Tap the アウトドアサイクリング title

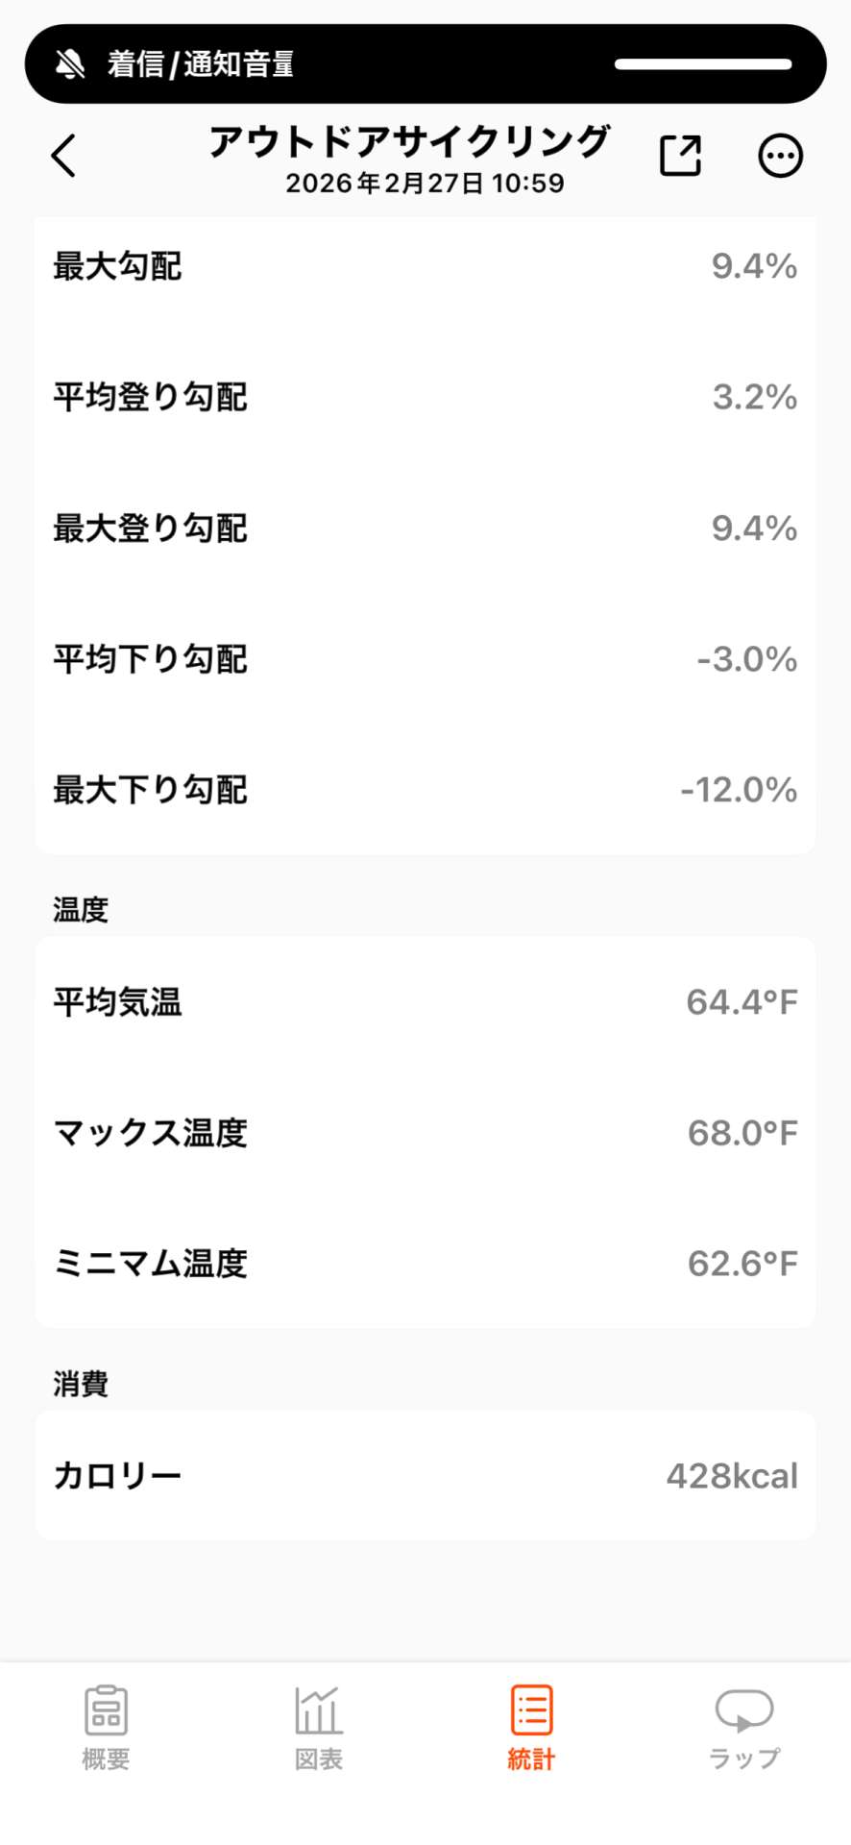[409, 141]
